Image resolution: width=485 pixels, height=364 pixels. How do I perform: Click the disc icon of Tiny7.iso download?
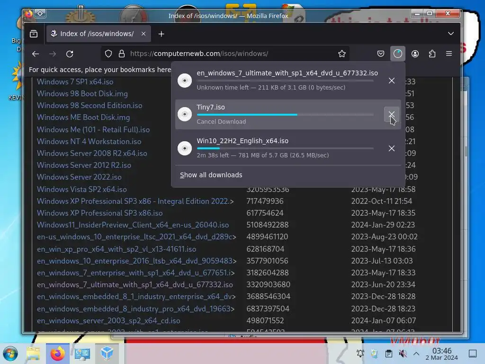185,114
